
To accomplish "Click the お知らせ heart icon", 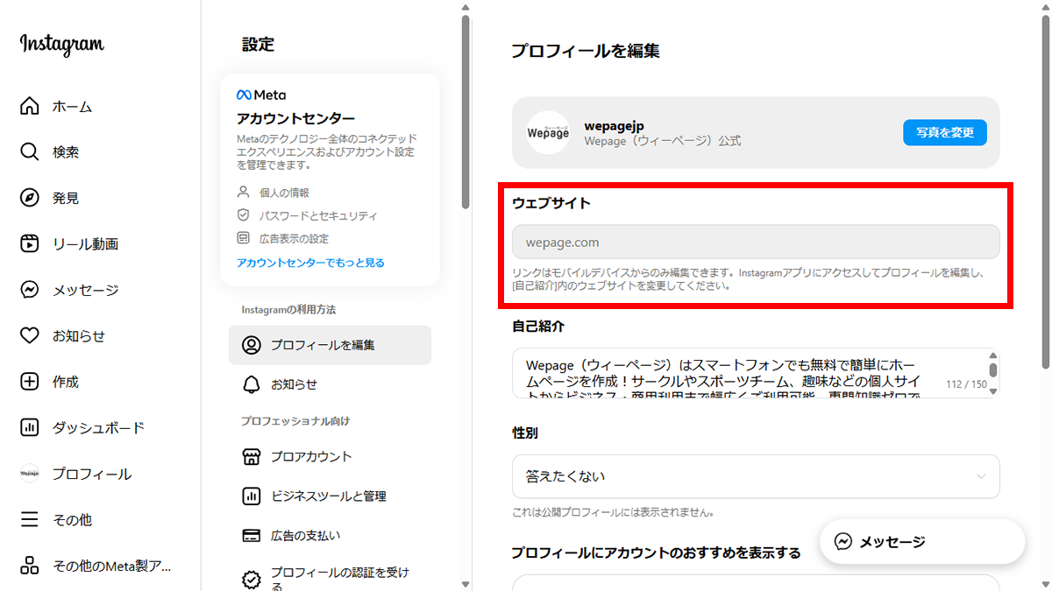I will point(30,335).
